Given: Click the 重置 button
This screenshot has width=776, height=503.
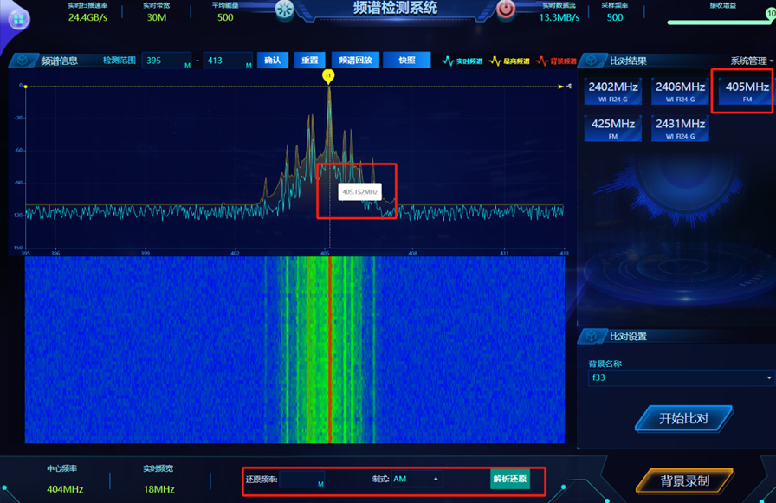Looking at the screenshot, I should tap(309, 61).
